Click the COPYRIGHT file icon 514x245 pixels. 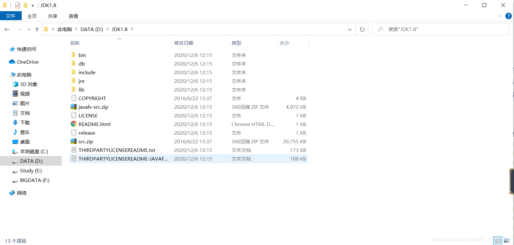point(74,98)
